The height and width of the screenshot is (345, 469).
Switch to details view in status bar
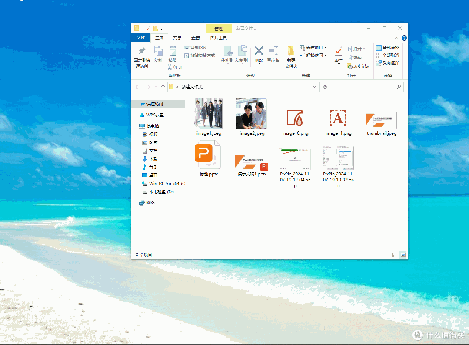coord(395,255)
